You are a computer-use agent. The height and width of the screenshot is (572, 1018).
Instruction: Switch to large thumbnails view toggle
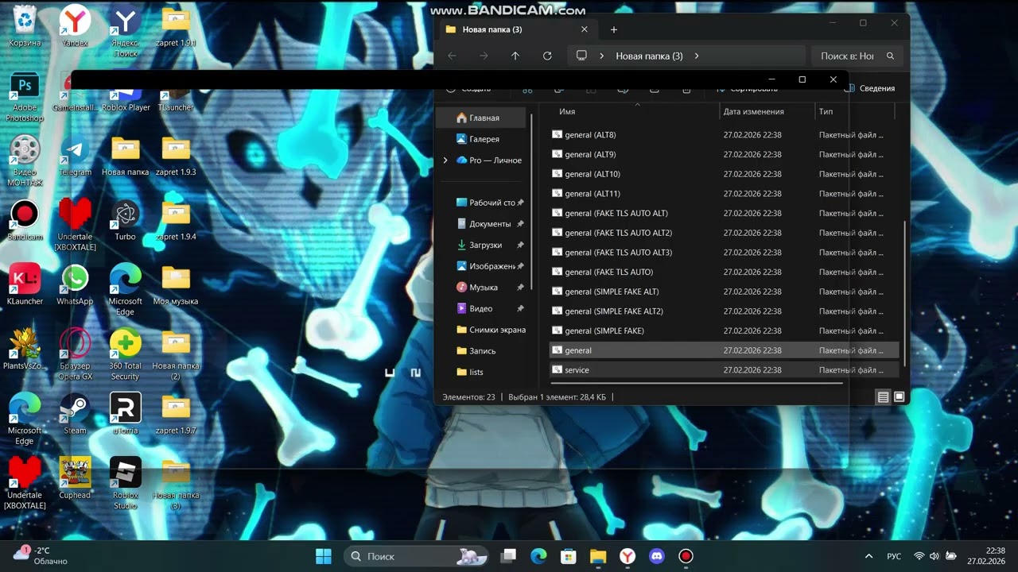pos(899,396)
